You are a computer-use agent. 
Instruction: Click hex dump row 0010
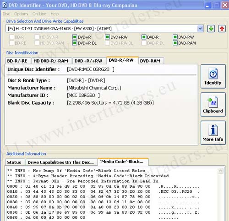(103, 191)
